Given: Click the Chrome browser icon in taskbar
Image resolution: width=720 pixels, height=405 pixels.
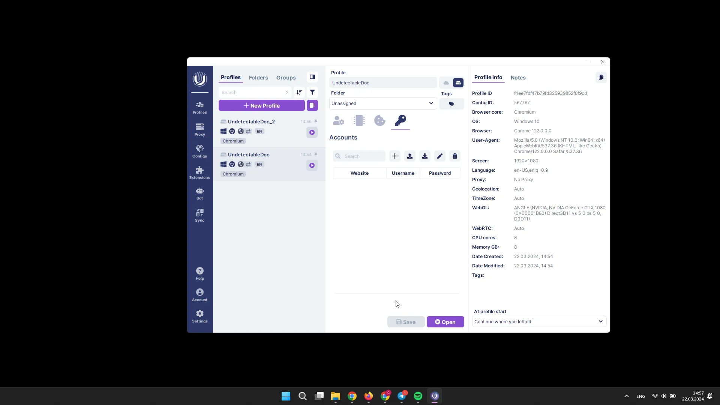Looking at the screenshot, I should click(352, 396).
